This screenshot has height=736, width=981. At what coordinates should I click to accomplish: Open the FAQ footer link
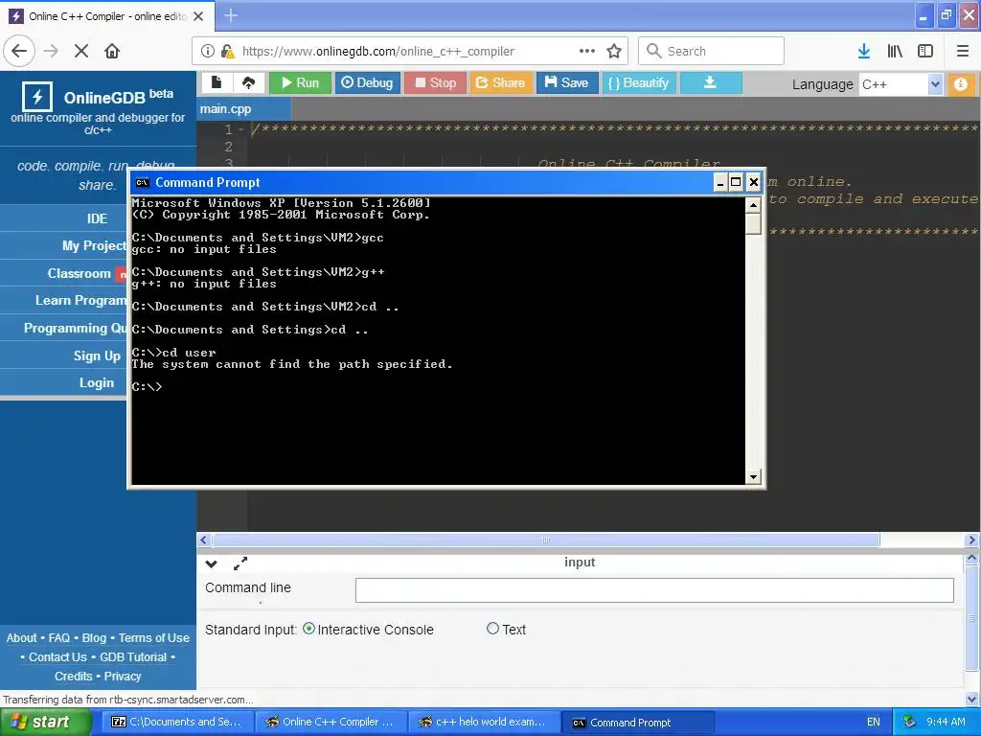pos(59,637)
